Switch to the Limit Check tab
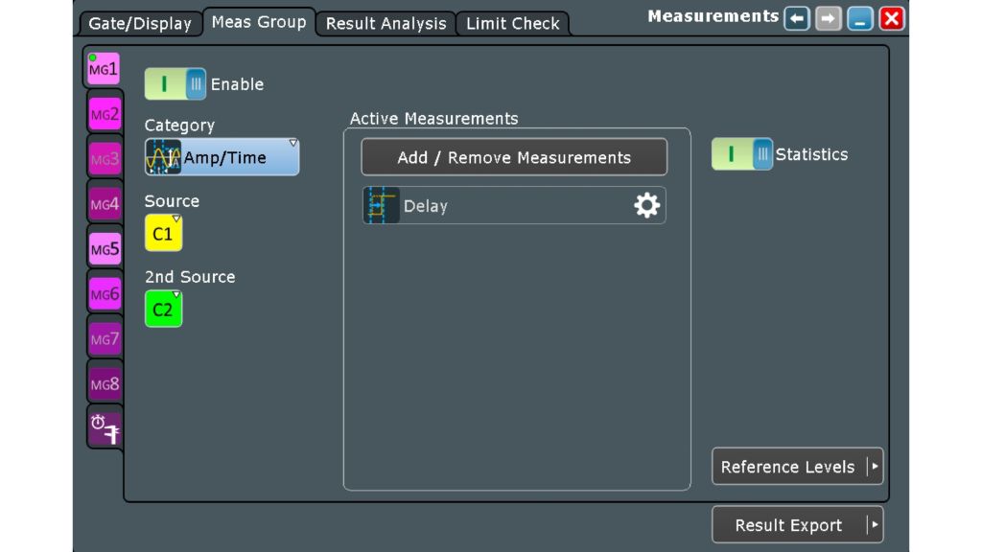982x552 pixels. tap(511, 23)
